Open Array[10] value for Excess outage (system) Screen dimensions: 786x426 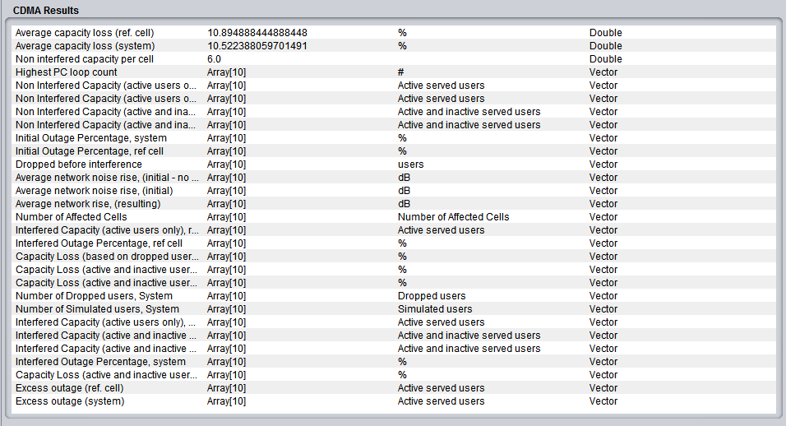[227, 401]
